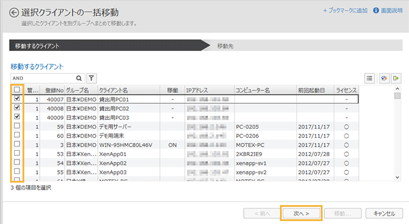Image resolution: width=409 pixels, height=224 pixels.
Task: Click the checked-items toolbar icon
Action: (384, 78)
